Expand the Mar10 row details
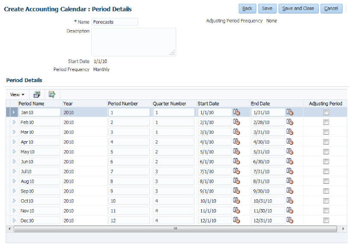This screenshot has width=350, height=247. tap(14, 132)
